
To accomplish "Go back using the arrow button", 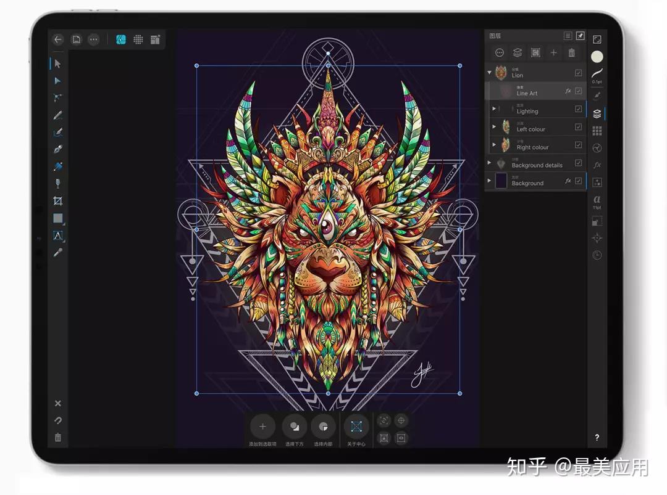I will coord(58,39).
